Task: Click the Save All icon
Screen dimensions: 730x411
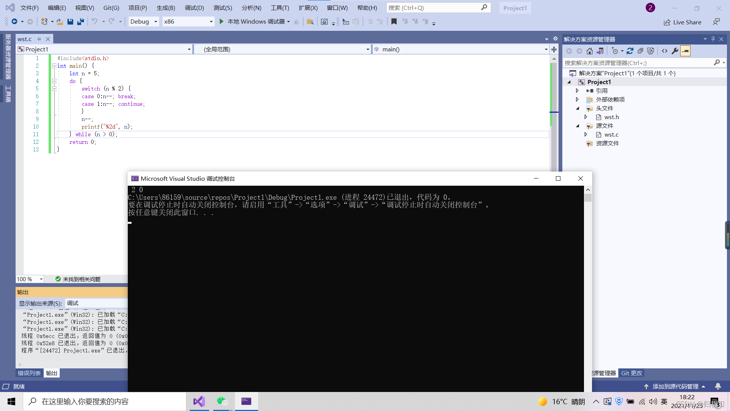Action: (x=80, y=22)
